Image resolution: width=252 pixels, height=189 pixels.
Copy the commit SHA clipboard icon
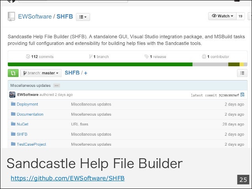pyautogui.click(x=243, y=95)
